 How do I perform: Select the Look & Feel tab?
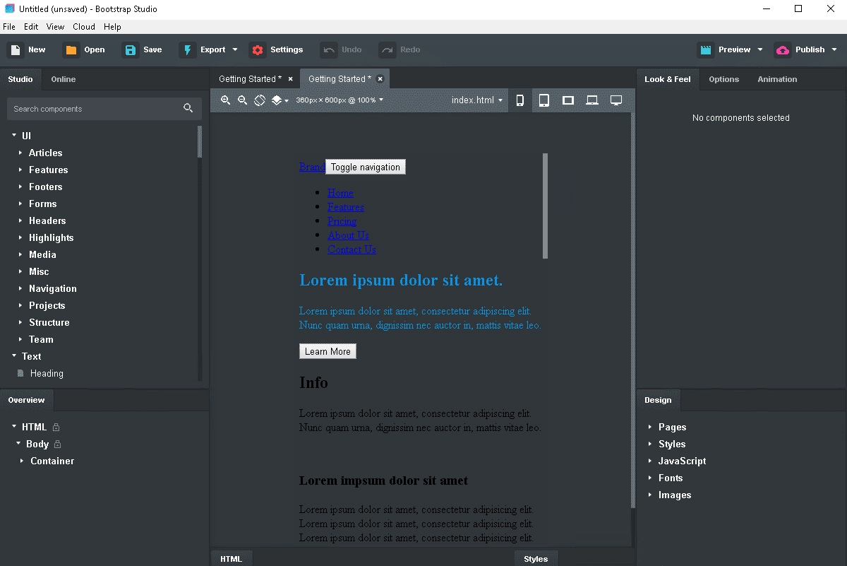click(x=668, y=79)
